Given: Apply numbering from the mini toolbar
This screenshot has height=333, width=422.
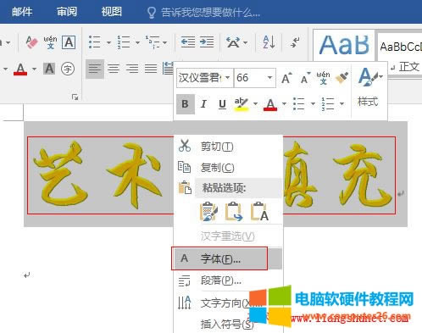Looking at the screenshot, I should tap(328, 104).
